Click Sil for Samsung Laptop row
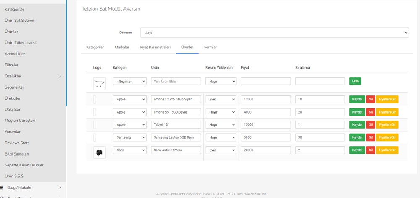The image size is (420, 198). pyautogui.click(x=371, y=137)
